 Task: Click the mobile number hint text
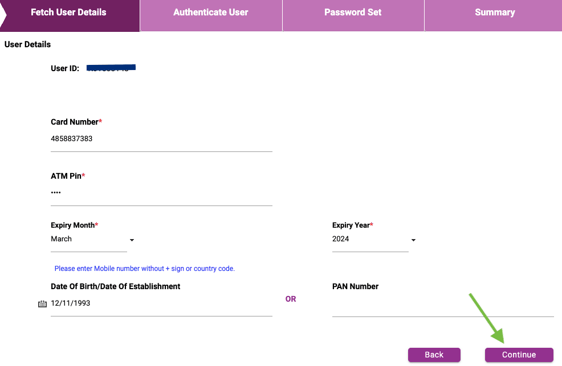tap(144, 268)
